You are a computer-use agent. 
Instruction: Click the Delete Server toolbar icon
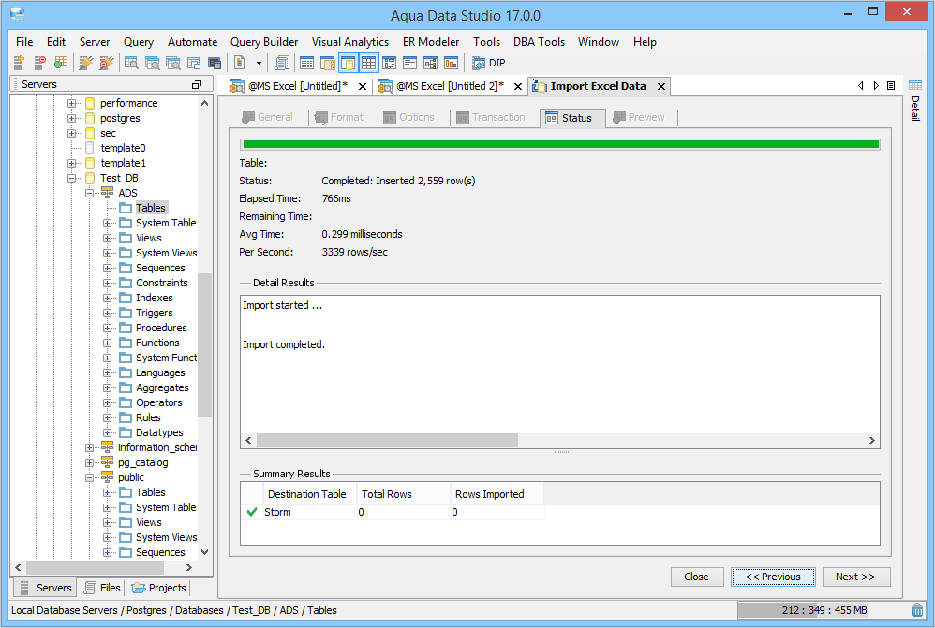click(x=39, y=63)
